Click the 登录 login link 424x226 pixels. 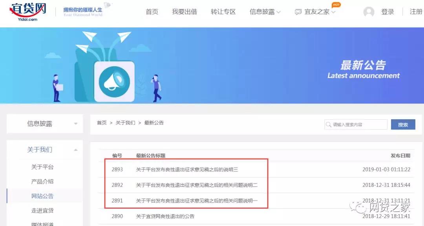coord(387,12)
